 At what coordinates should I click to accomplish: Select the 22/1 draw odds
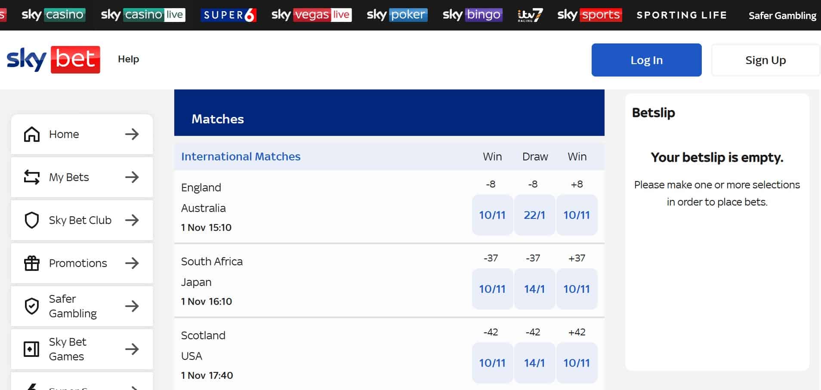tap(534, 215)
